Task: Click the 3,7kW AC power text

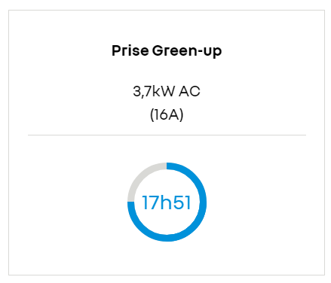Action: pos(167,91)
